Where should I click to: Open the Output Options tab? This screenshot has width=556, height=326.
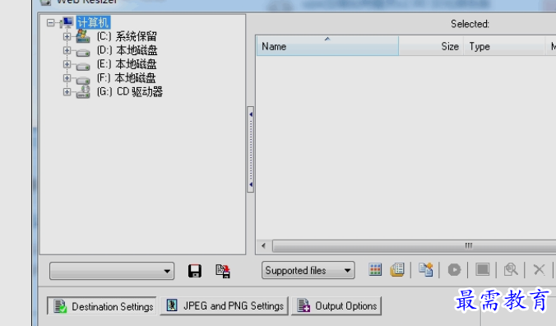pos(336,305)
